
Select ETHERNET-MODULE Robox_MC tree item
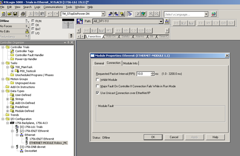(x=48, y=143)
